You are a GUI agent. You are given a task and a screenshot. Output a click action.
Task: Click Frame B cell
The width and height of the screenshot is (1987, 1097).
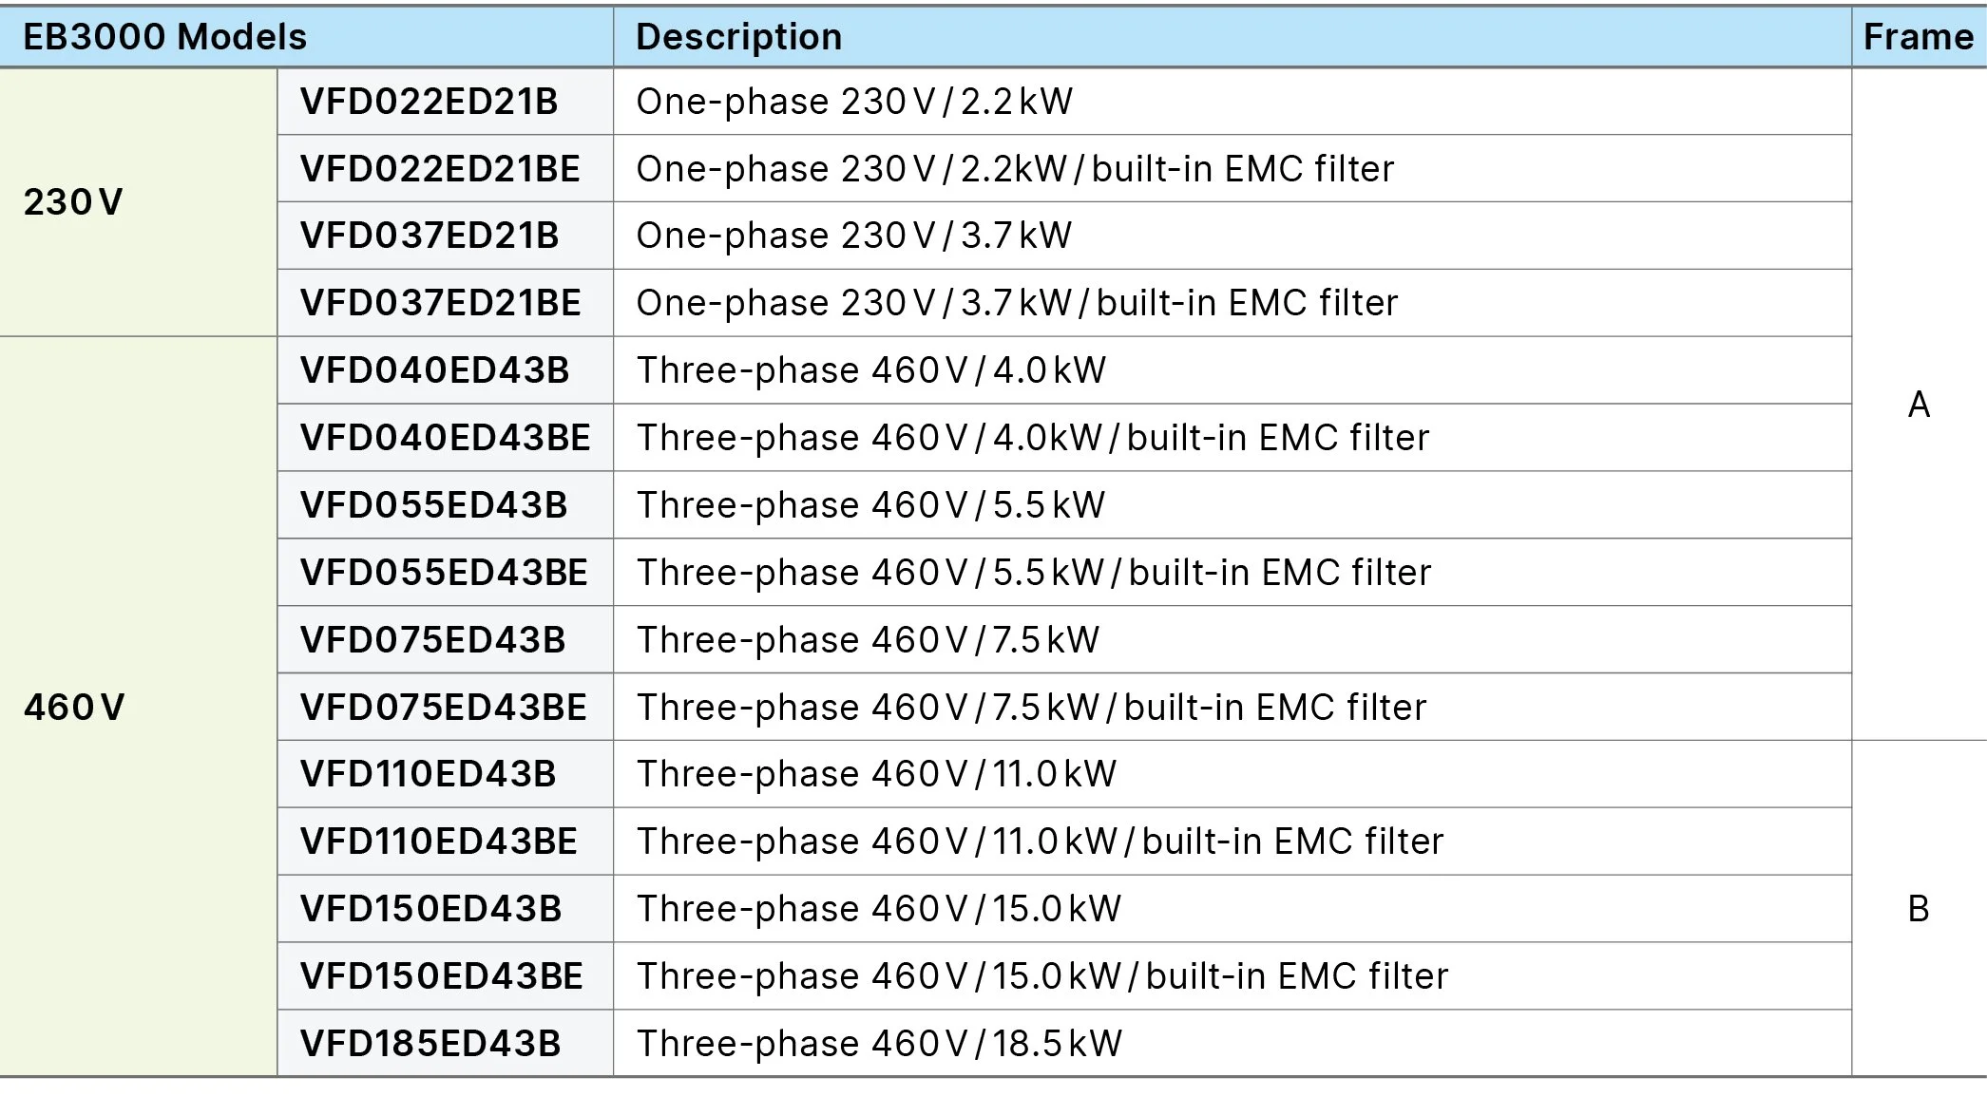click(1919, 909)
